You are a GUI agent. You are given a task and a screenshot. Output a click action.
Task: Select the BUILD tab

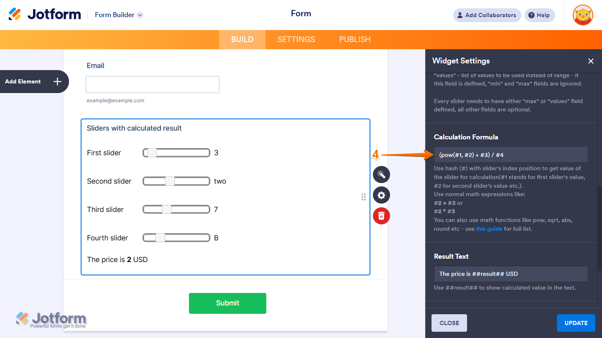242,39
